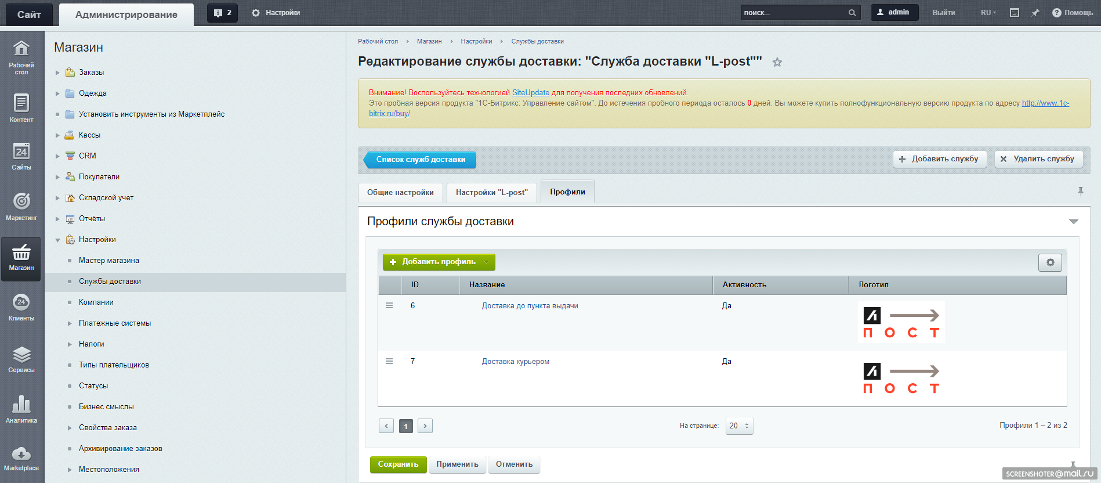
Task: Open the Маркетинг sidebar section
Action: 21,207
